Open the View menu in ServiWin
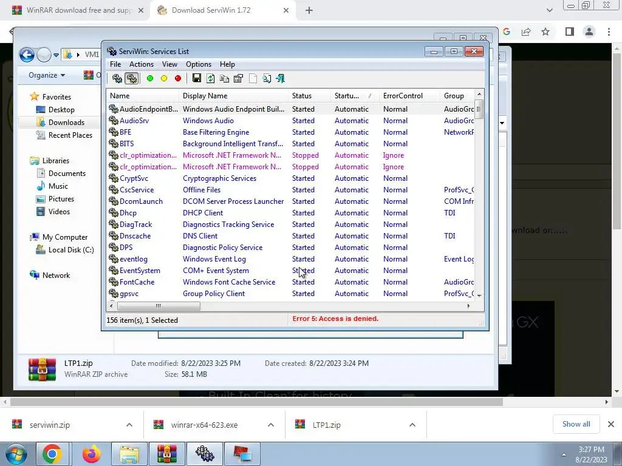This screenshot has height=466, width=622. pos(169,64)
